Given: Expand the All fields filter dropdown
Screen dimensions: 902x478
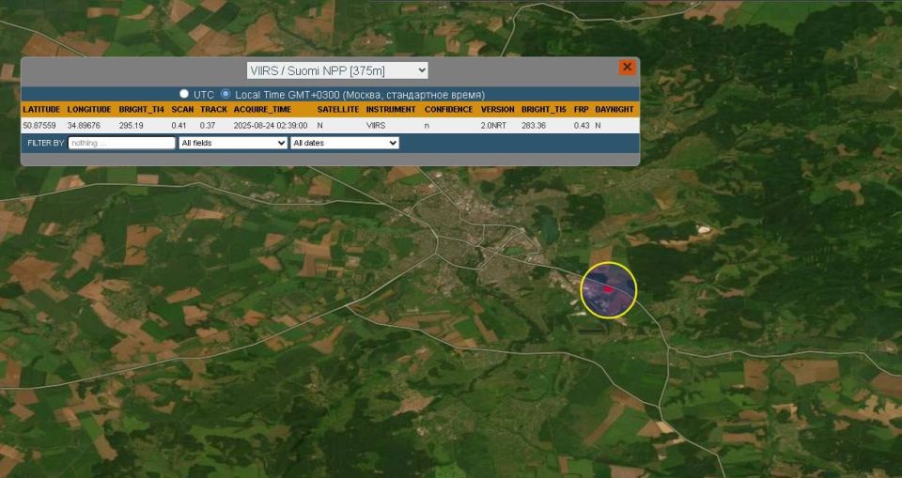Looking at the screenshot, I should point(232,143).
